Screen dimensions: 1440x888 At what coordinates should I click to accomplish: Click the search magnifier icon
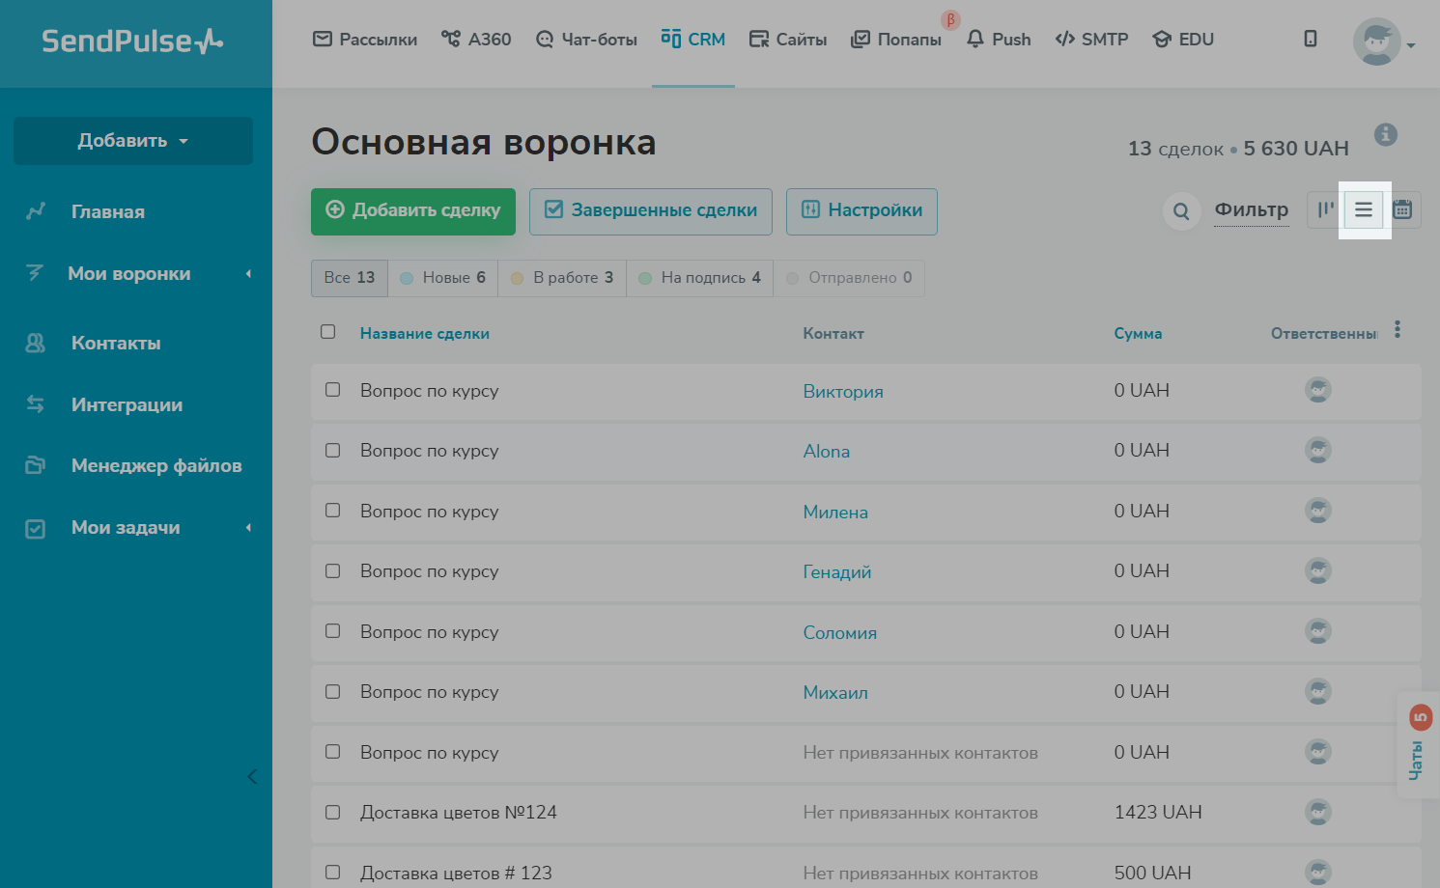[1181, 211]
